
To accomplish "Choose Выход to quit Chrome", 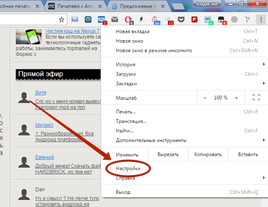I will coord(184,192).
